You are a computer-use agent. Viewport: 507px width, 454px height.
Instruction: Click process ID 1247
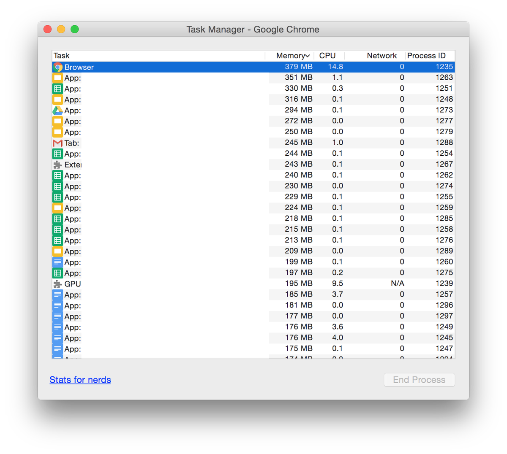click(x=444, y=349)
